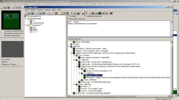Open AI Editor green icon
The width and height of the screenshot is (179, 100).
pyautogui.click(x=100, y=13)
